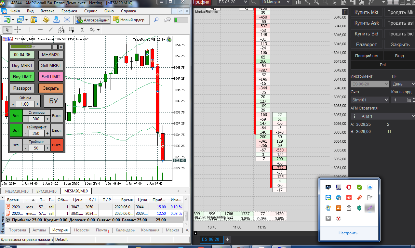The image size is (415, 248).
Task: Open the TIF День dropdown
Action: pos(403,84)
